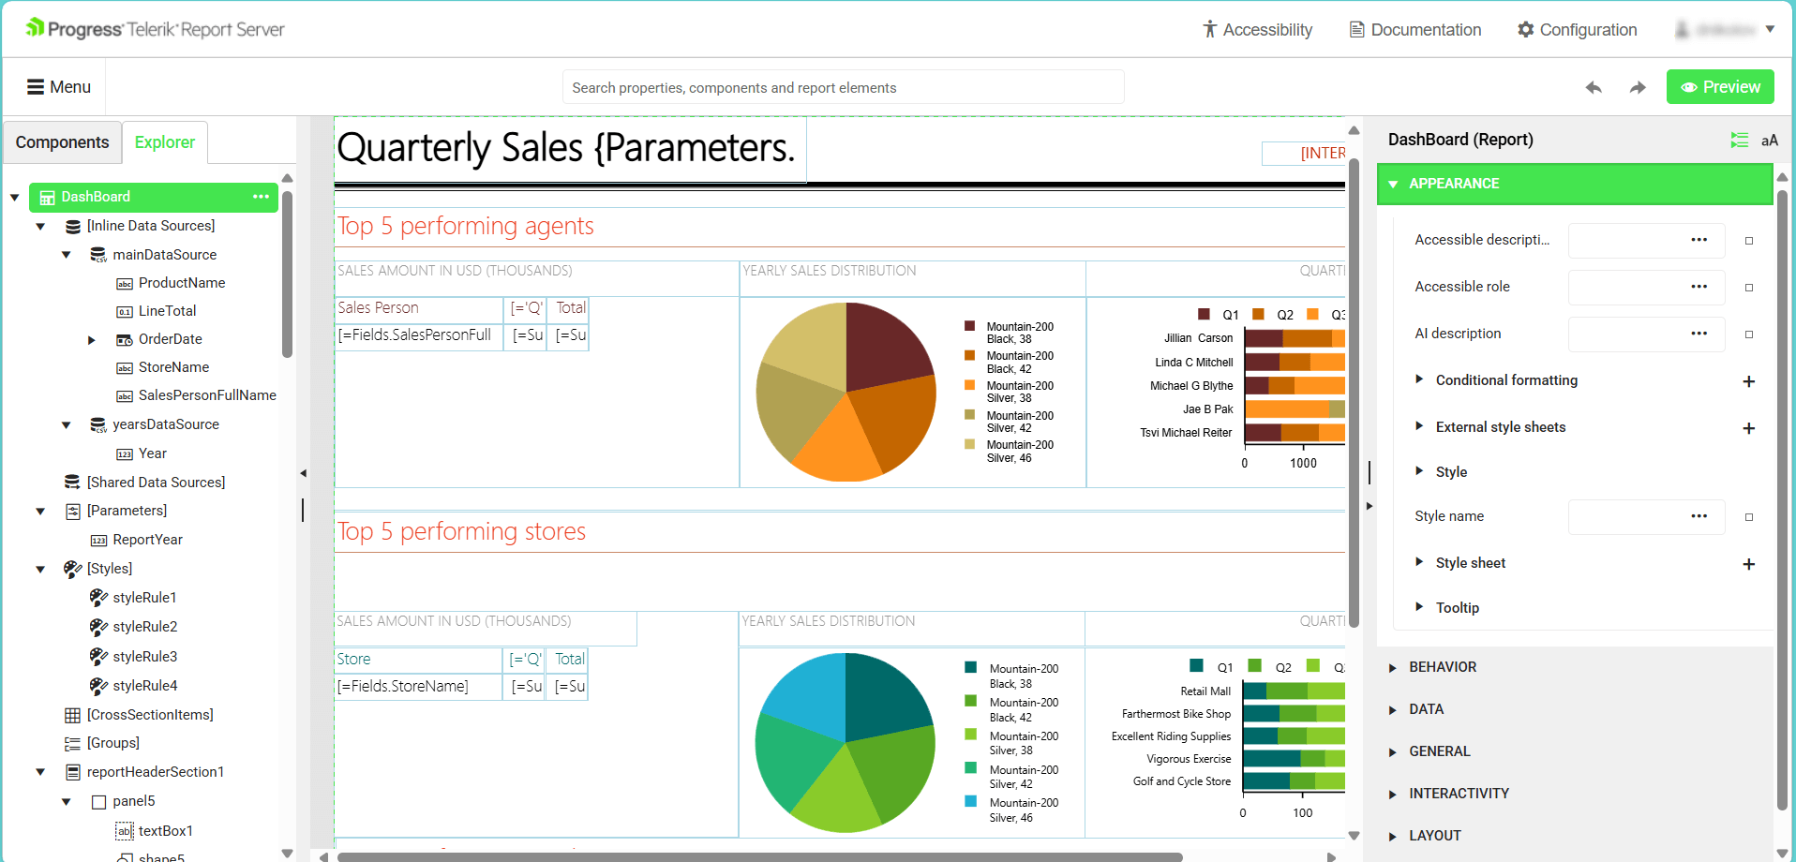Click the calendar icon beside OrderDate
Image resolution: width=1796 pixels, height=862 pixels.
126,339
